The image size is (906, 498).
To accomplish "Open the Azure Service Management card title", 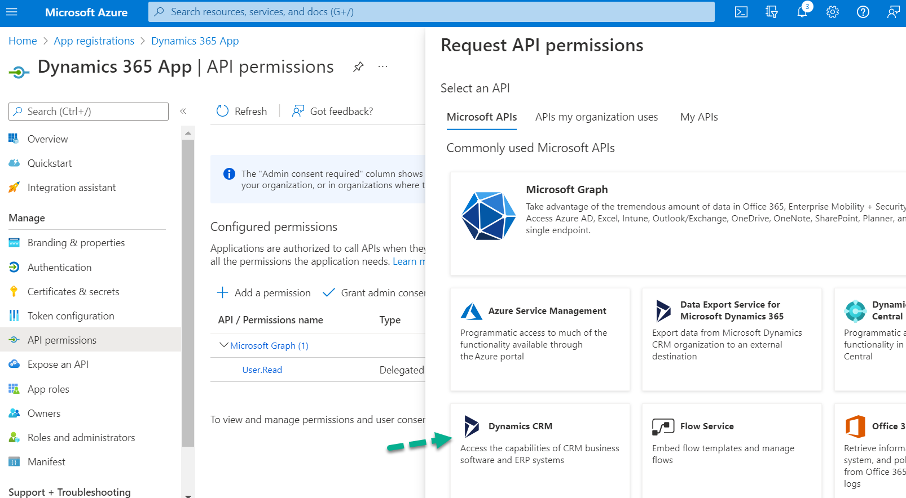I will point(547,311).
